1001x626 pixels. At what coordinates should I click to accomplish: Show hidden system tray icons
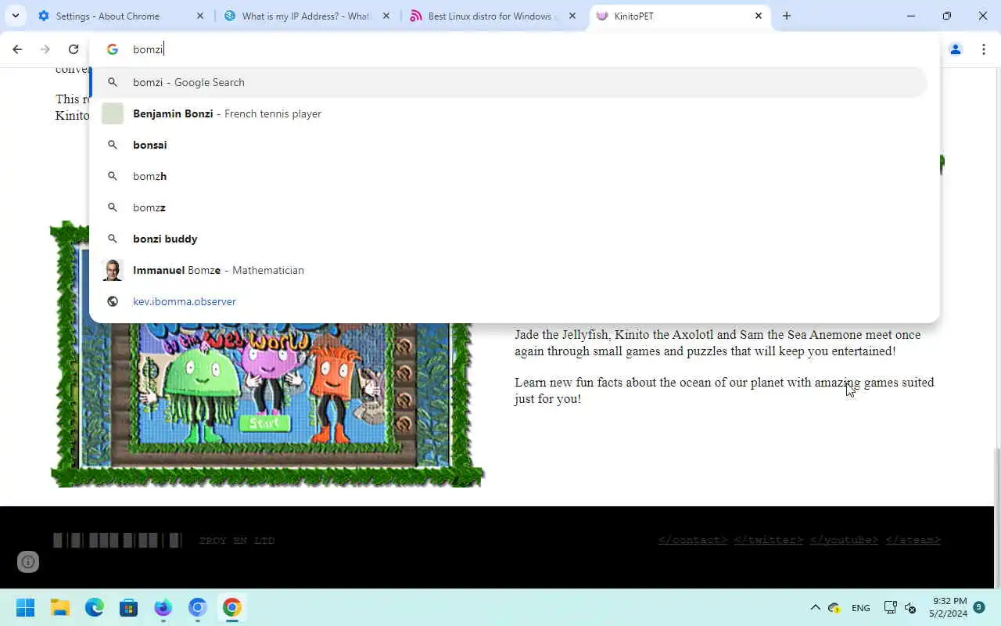815,608
